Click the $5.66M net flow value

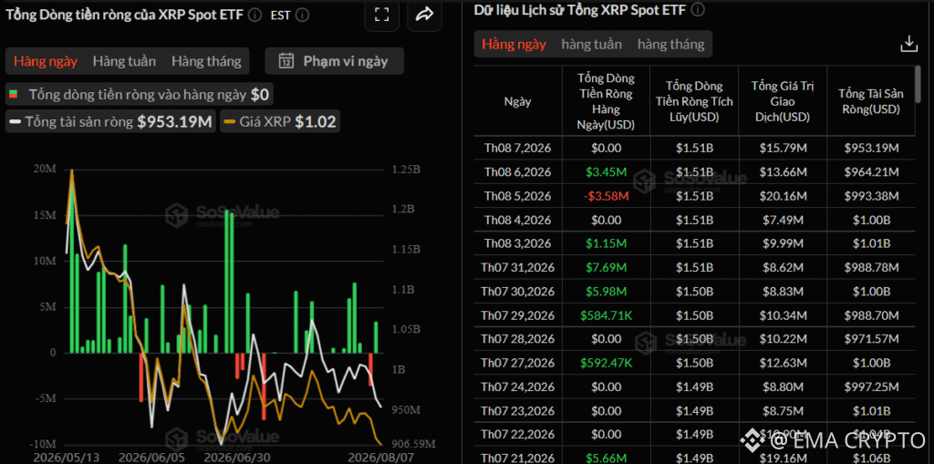607,458
